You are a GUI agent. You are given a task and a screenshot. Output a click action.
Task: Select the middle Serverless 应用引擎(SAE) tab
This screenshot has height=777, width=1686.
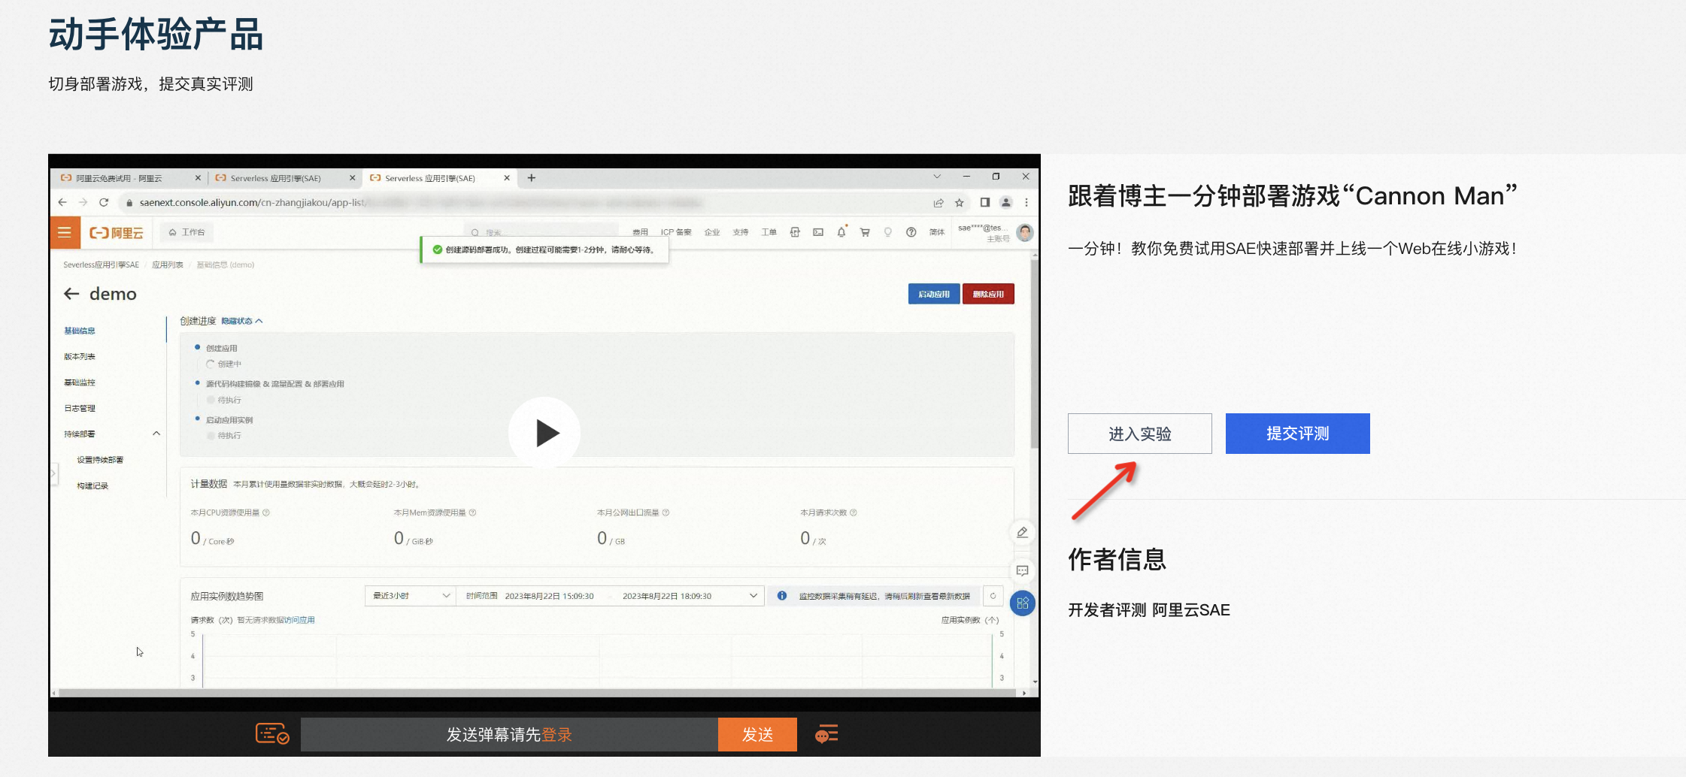click(x=285, y=178)
